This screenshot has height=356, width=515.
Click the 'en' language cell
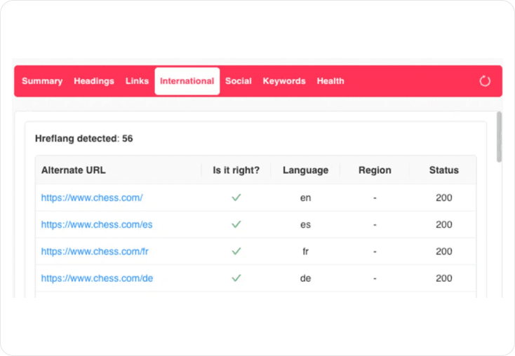[305, 198]
